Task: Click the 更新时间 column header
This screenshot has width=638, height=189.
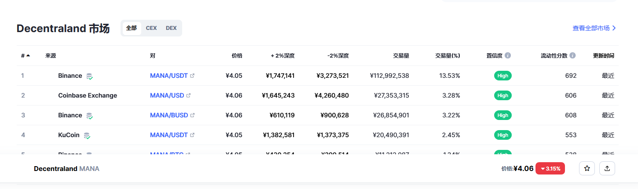Action: coord(604,56)
